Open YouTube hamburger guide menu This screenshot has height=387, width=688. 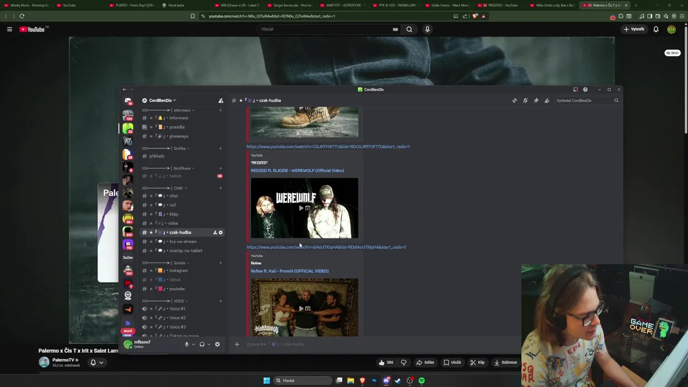tap(9, 29)
